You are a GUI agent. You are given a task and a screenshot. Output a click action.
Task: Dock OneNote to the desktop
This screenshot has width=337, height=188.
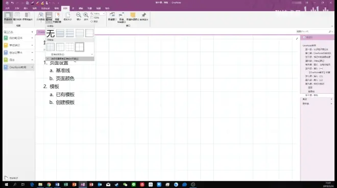(x=27, y=17)
